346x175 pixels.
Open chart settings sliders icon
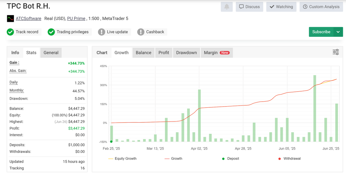pyautogui.click(x=336, y=52)
